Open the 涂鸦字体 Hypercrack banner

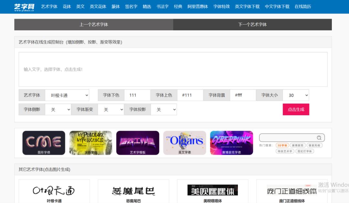[x=90, y=143]
